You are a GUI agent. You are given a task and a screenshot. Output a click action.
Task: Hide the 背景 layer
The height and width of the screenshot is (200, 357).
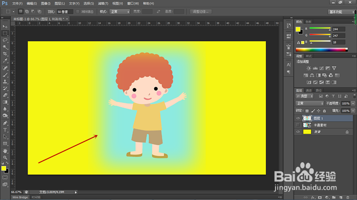point(298,132)
